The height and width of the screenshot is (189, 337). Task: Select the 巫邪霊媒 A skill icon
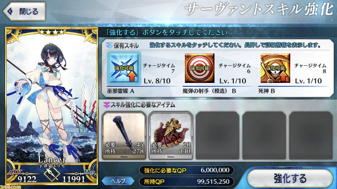pos(124,68)
